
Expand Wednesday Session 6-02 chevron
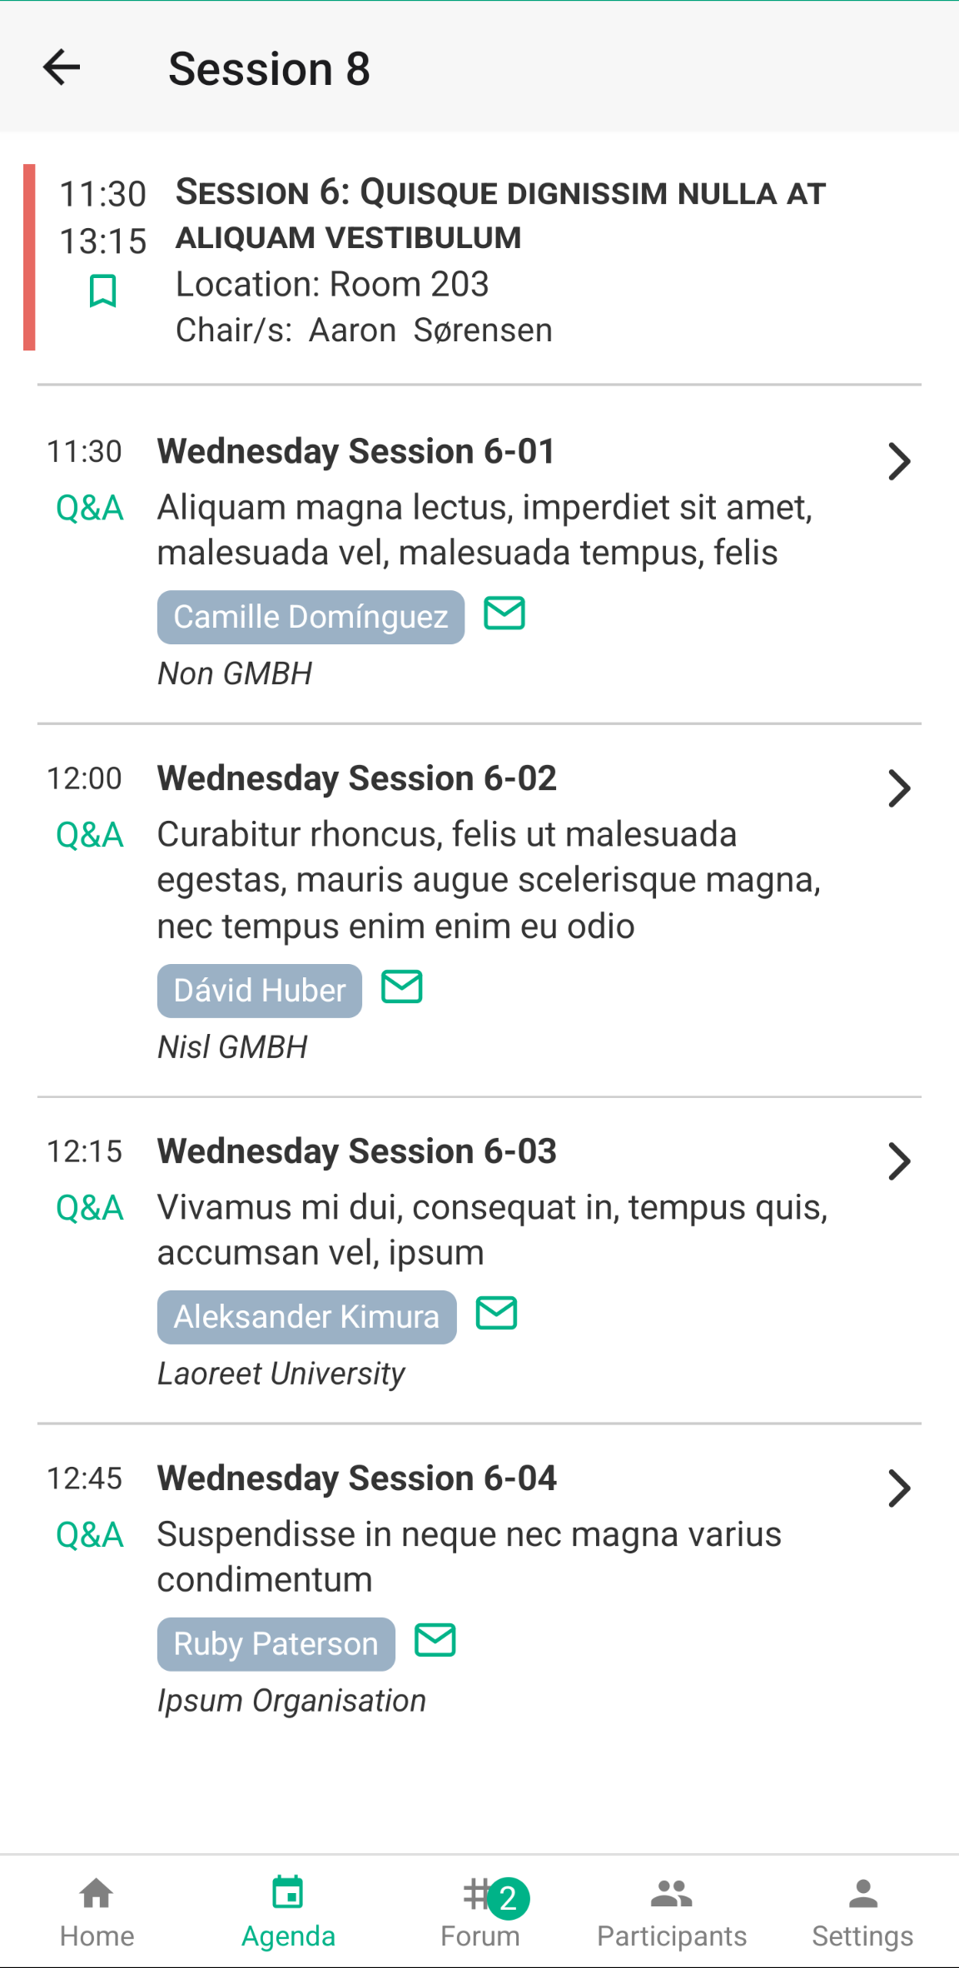pos(899,789)
